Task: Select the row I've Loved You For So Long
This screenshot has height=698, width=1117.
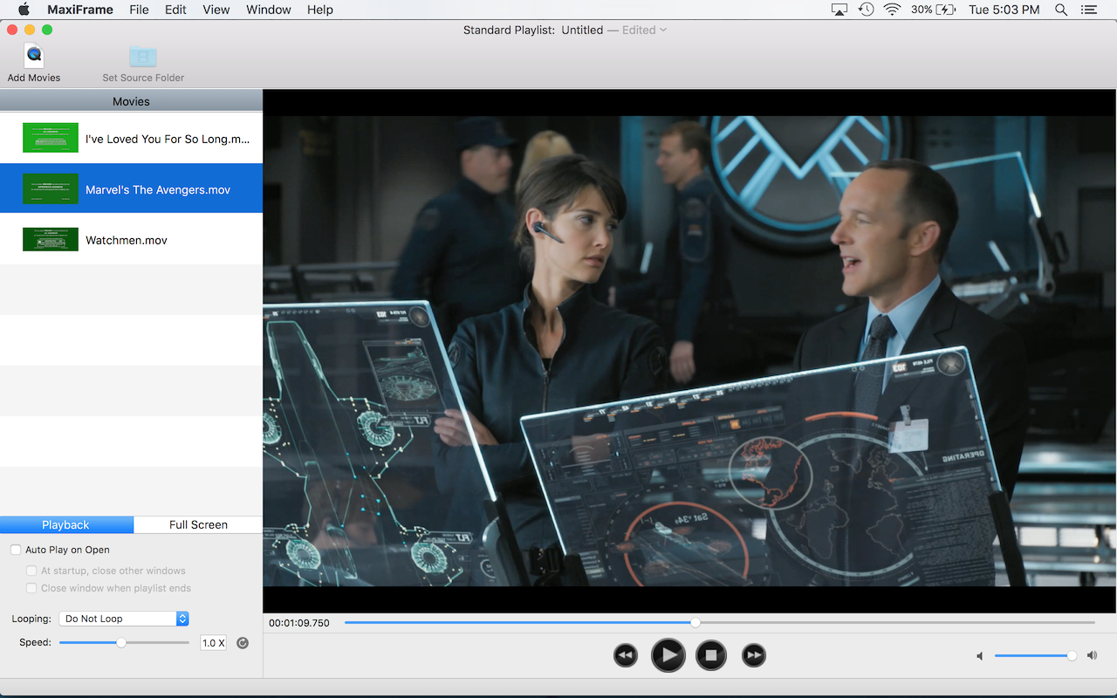Action: coord(131,139)
